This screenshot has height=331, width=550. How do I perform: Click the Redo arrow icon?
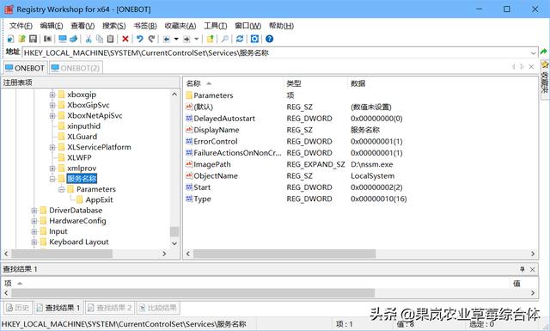[151, 39]
